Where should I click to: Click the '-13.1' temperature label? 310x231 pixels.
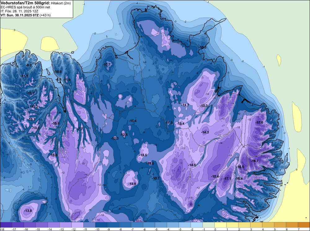pos(31,119)
